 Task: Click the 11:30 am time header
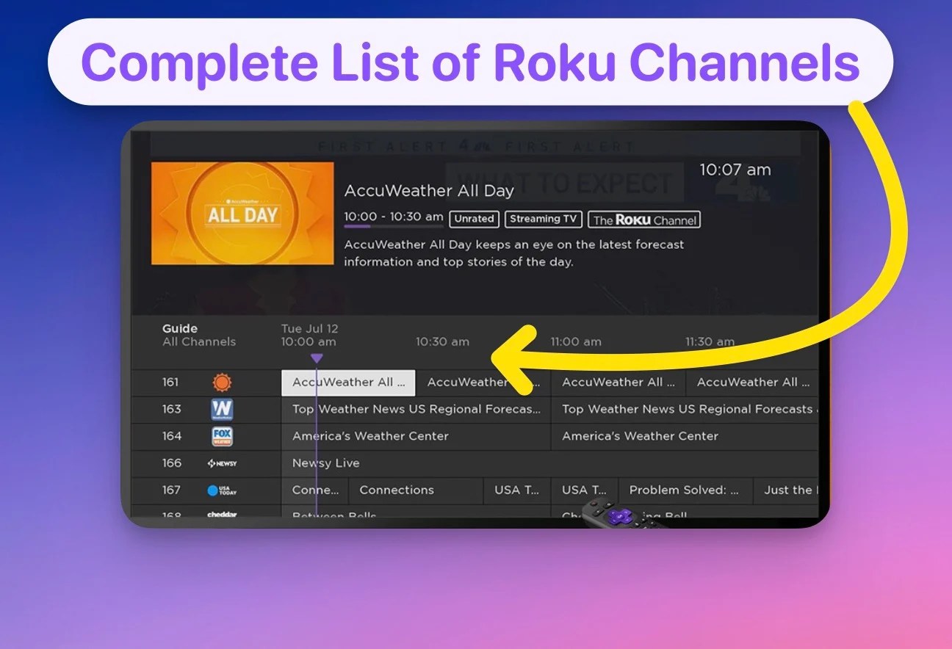(x=710, y=342)
